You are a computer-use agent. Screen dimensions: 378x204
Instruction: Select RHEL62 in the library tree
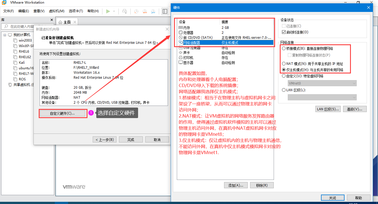click(x=25, y=57)
